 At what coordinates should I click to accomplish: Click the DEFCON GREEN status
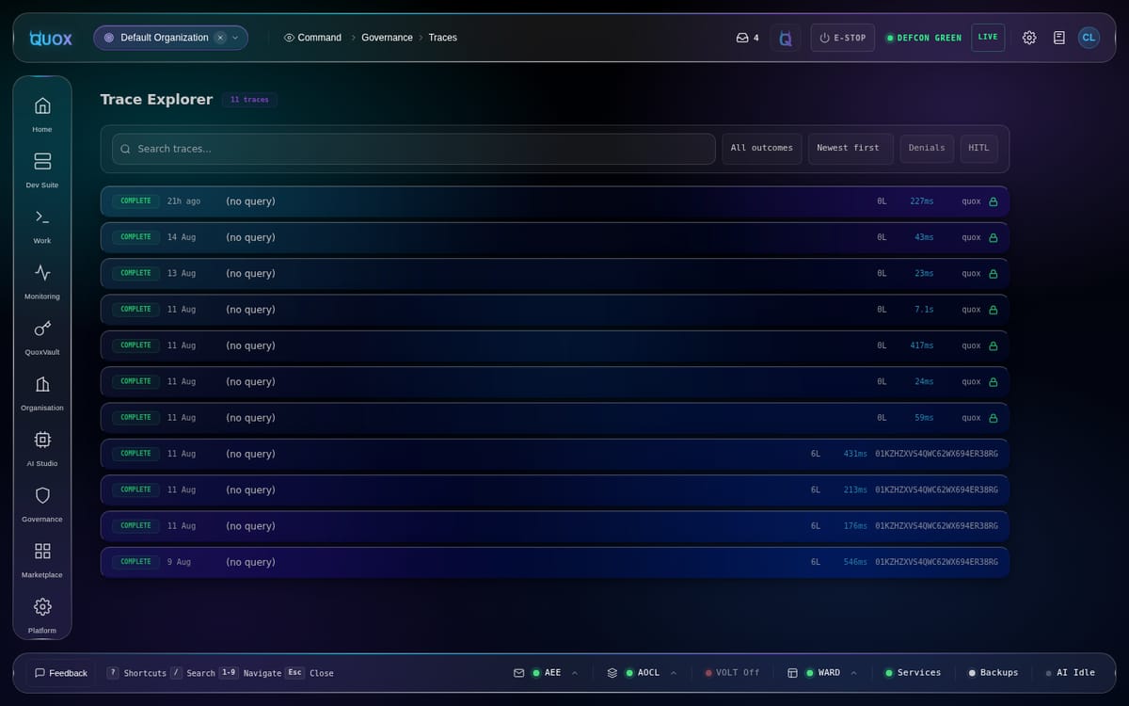pyautogui.click(x=923, y=38)
